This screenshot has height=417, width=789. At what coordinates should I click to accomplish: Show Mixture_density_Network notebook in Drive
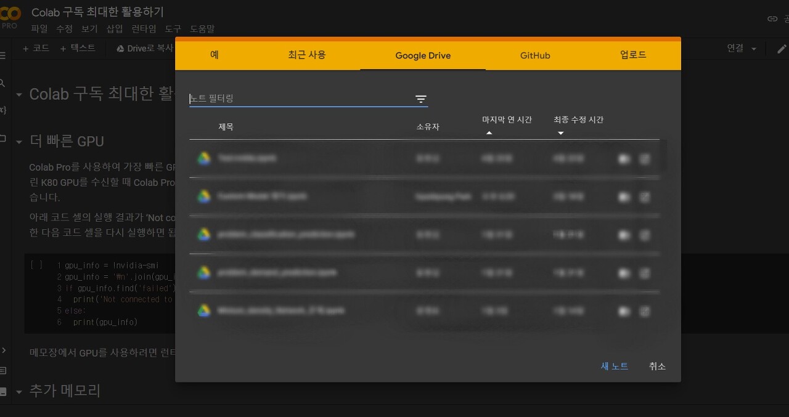point(624,311)
